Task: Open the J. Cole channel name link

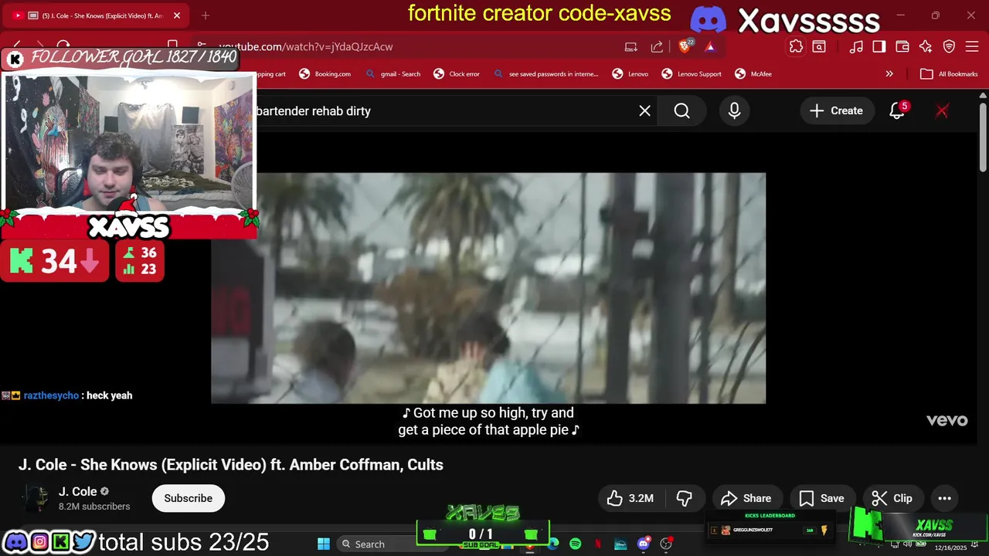Action: click(x=78, y=491)
